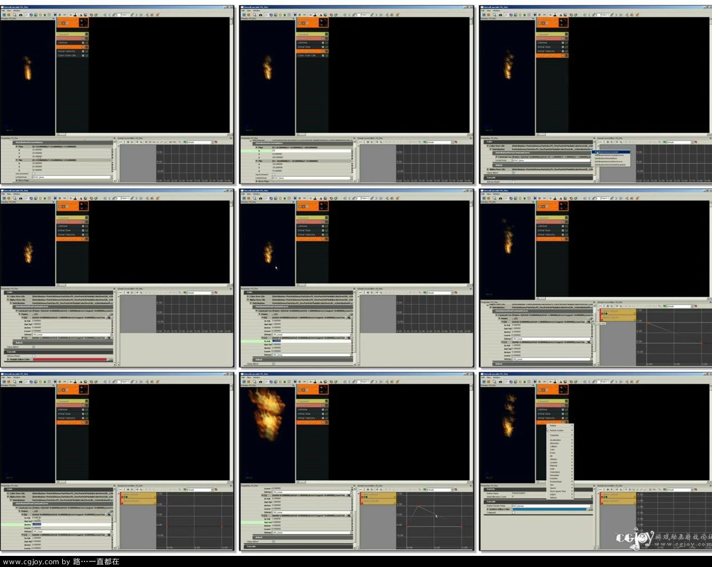Select the Lifetime module in the first frame
Image resolution: width=712 pixels, height=567 pixels.
coord(72,43)
